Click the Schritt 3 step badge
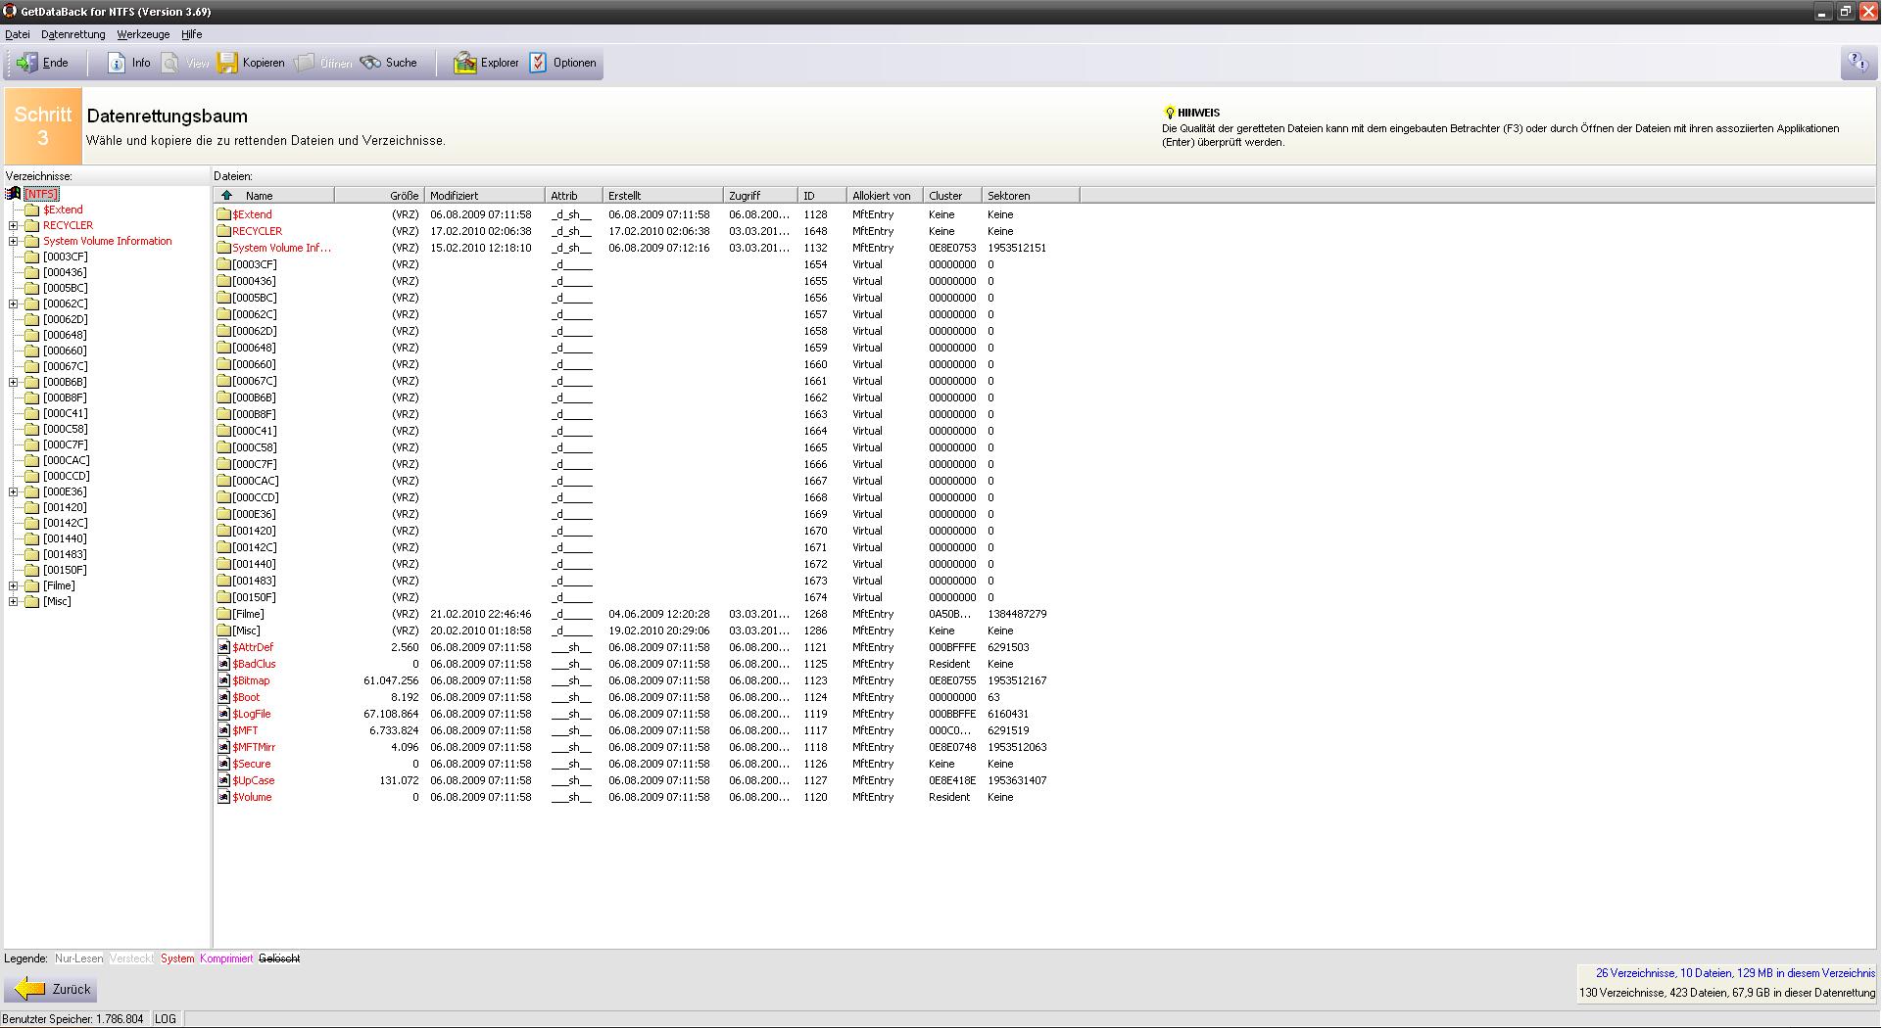Screen dimensions: 1882x1028 (43, 126)
